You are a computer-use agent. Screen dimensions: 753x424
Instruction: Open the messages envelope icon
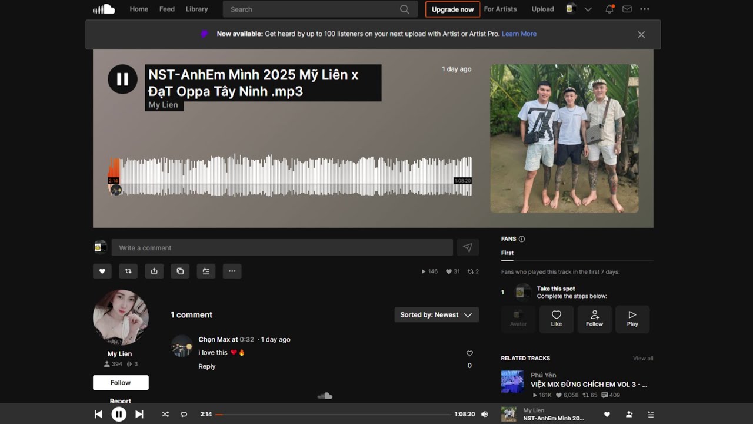click(627, 9)
